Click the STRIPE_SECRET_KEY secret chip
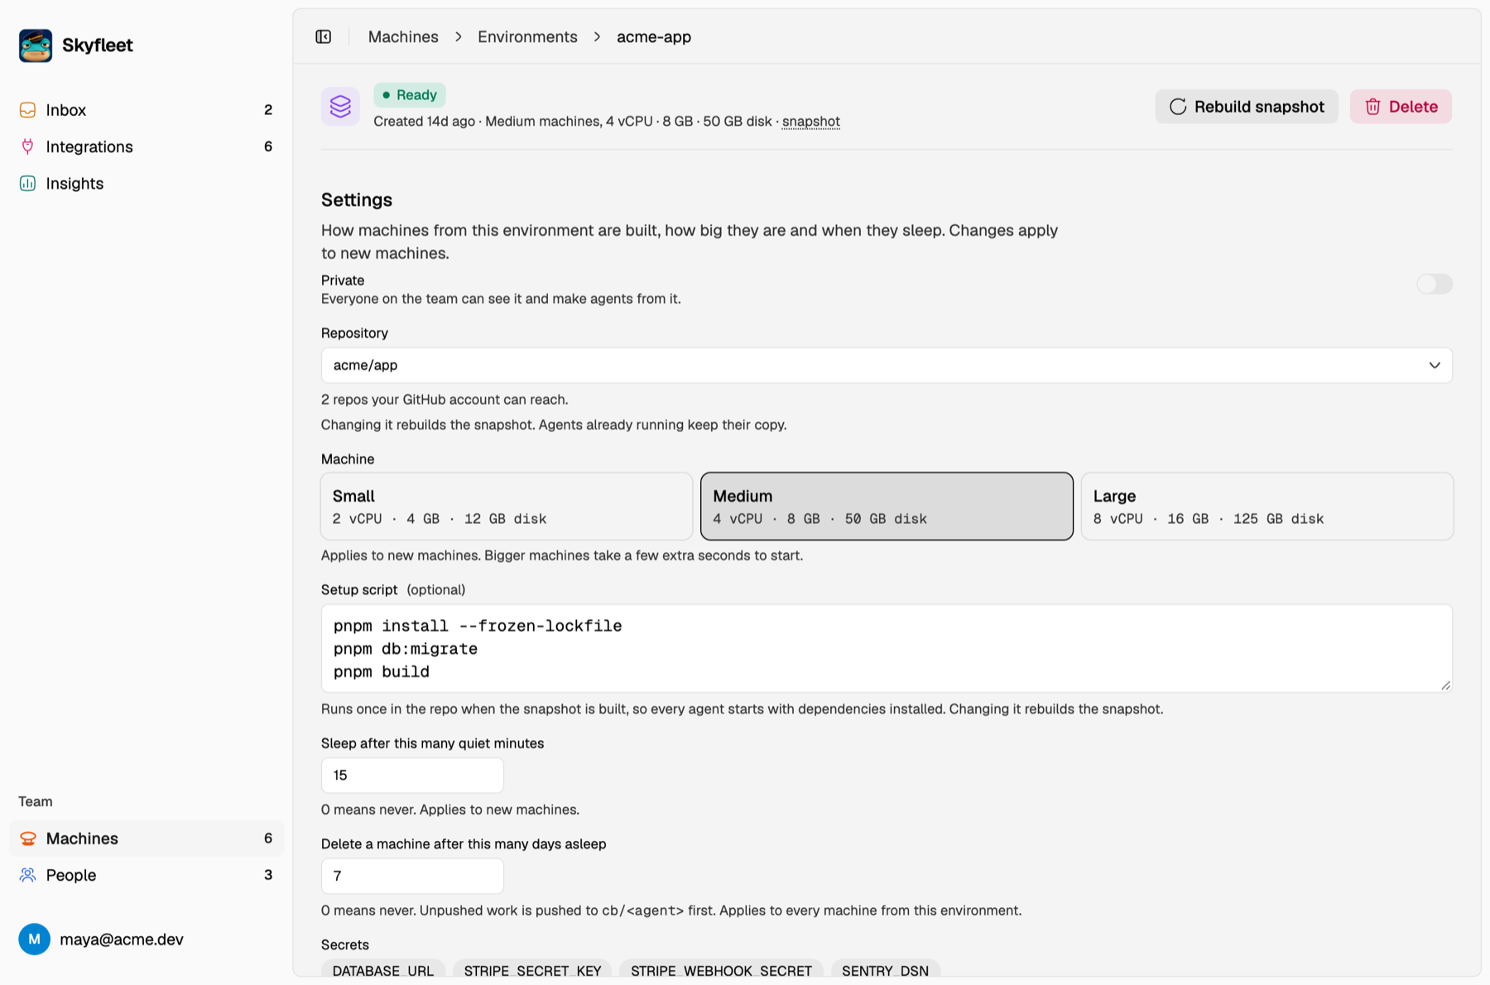 pyautogui.click(x=532, y=970)
